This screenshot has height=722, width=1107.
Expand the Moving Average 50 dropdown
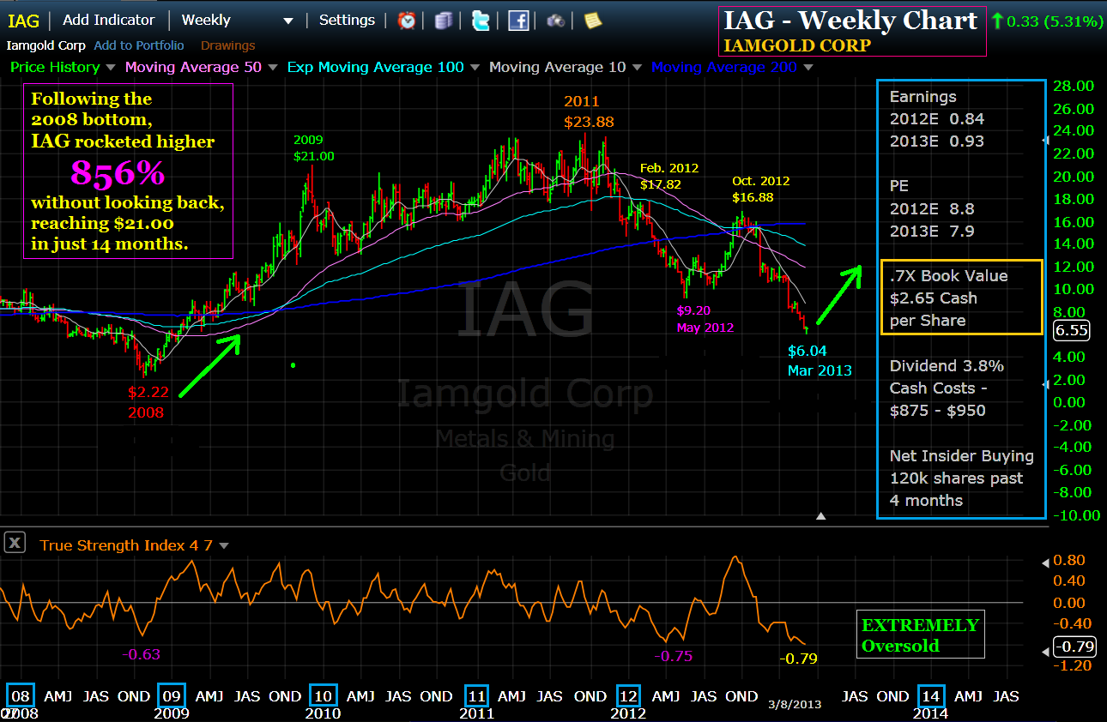point(273,67)
